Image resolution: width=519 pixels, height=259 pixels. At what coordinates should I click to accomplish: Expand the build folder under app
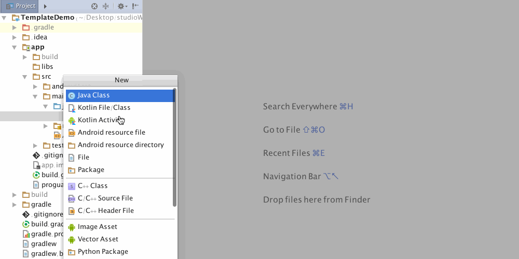[25, 57]
